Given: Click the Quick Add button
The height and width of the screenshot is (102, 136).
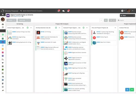Looking at the screenshot, I should click(22, 20).
